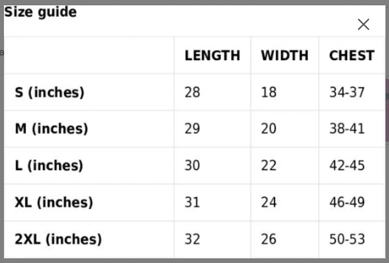This screenshot has width=389, height=263.
Task: Click the 2XL (inches) row label
Action: pos(58,239)
